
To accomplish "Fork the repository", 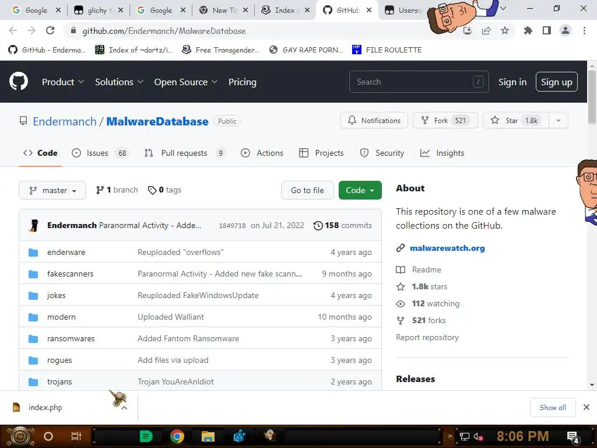I will (x=445, y=120).
